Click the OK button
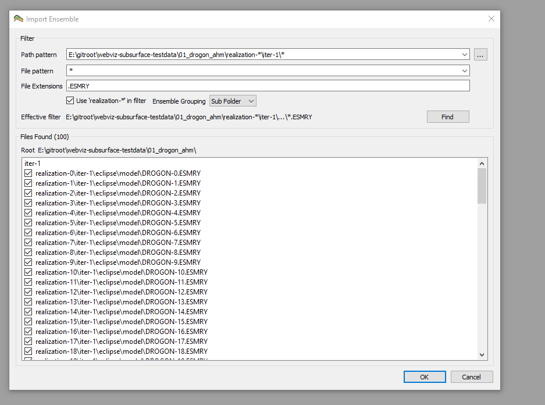The image size is (545, 405). (x=425, y=377)
